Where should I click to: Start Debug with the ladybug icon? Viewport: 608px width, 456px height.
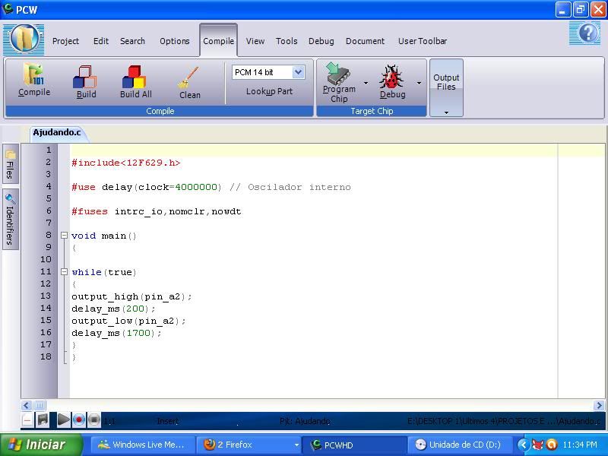click(391, 77)
